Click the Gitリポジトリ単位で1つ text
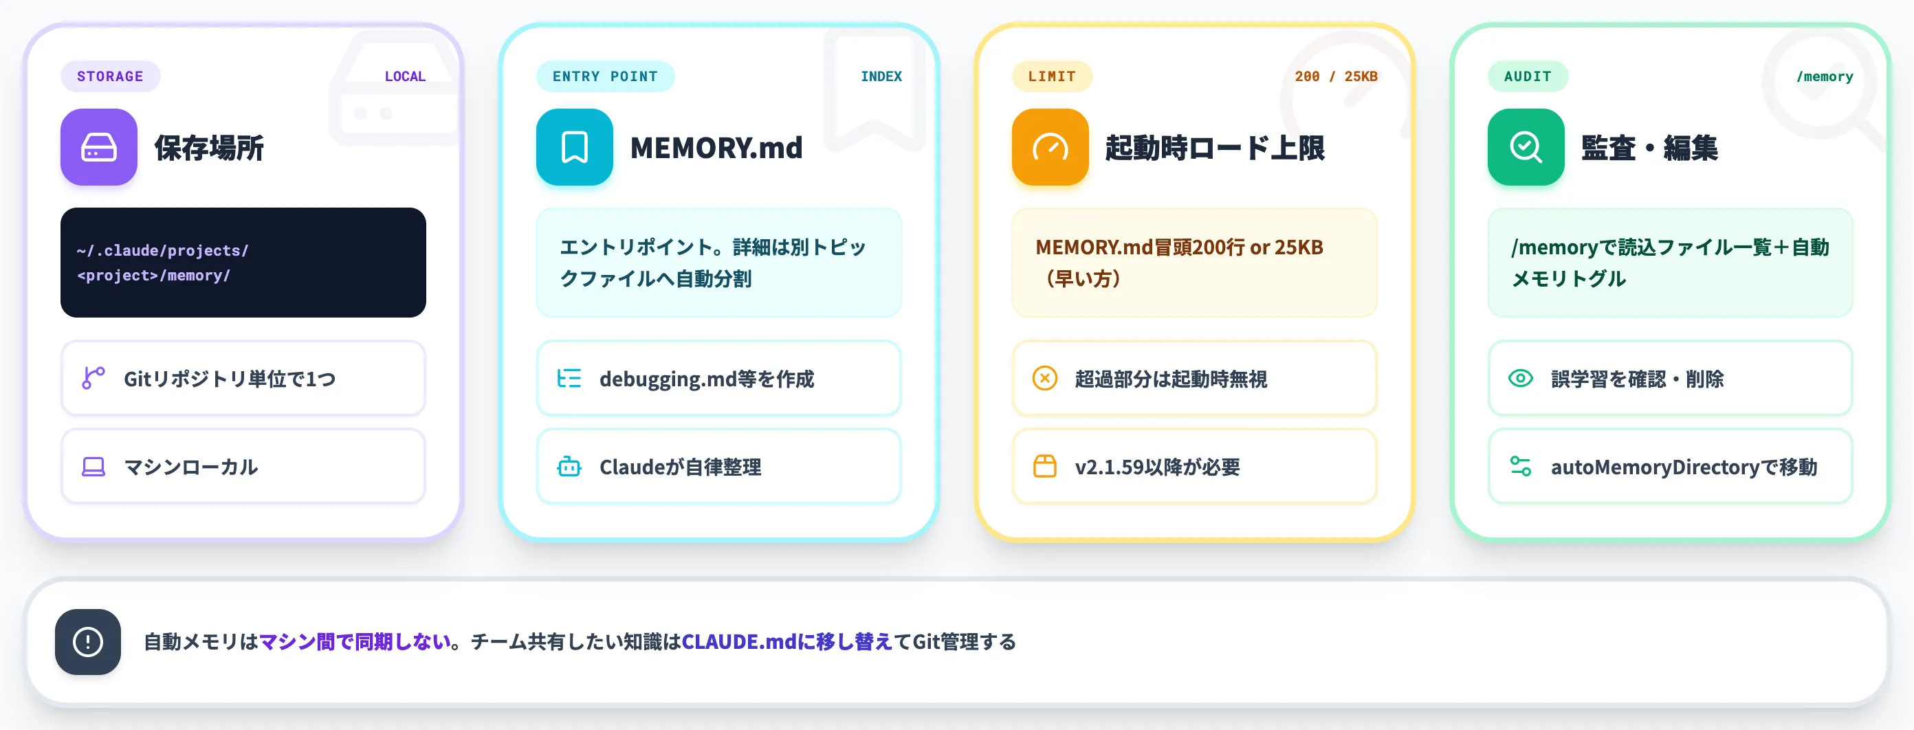Image resolution: width=1914 pixels, height=730 pixels. [230, 379]
